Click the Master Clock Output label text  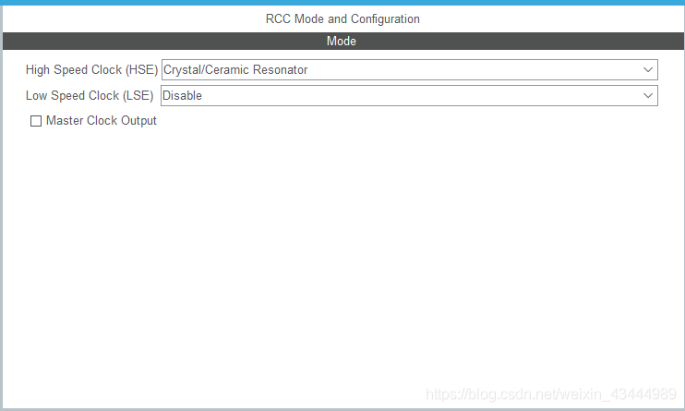tap(102, 121)
